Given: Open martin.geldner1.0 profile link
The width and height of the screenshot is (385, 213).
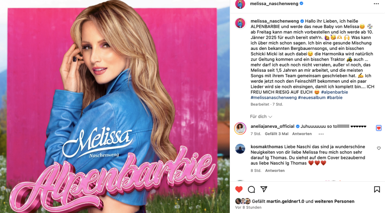Looking at the screenshot, I should point(285,201).
